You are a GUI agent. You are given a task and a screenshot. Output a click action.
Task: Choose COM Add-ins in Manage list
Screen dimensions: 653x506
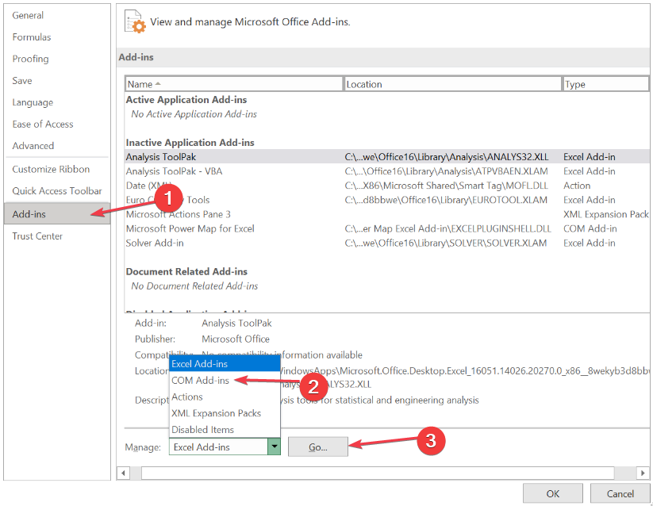pyautogui.click(x=225, y=381)
